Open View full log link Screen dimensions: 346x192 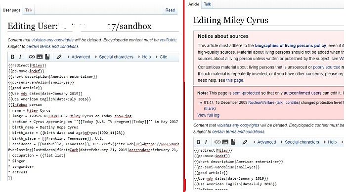(x=208, y=115)
